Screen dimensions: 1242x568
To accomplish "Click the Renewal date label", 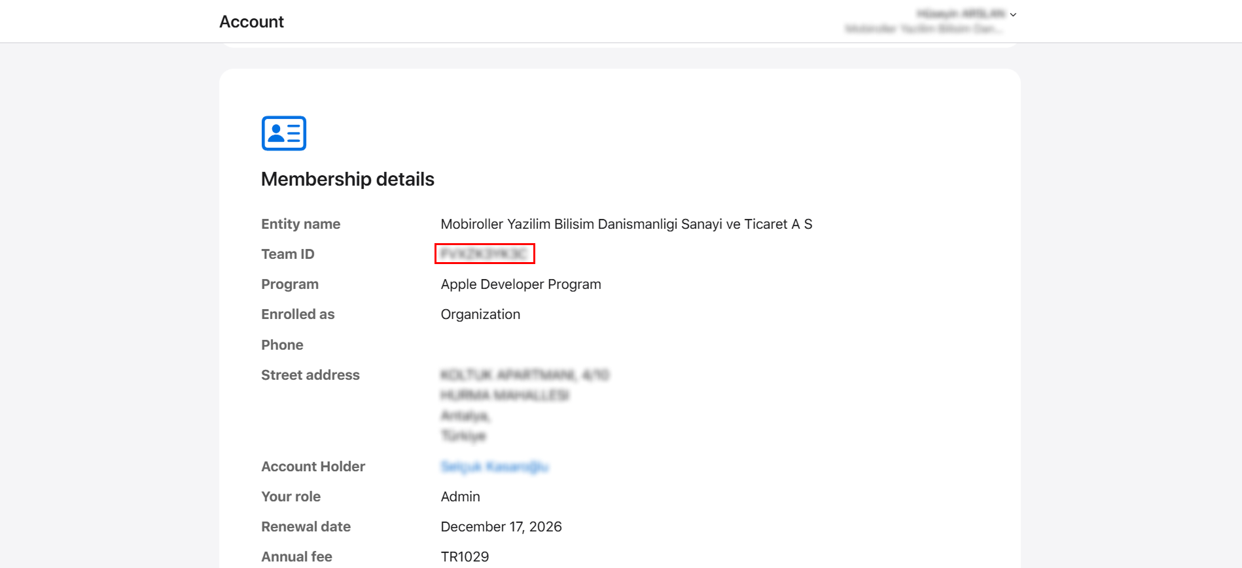I will pos(306,527).
